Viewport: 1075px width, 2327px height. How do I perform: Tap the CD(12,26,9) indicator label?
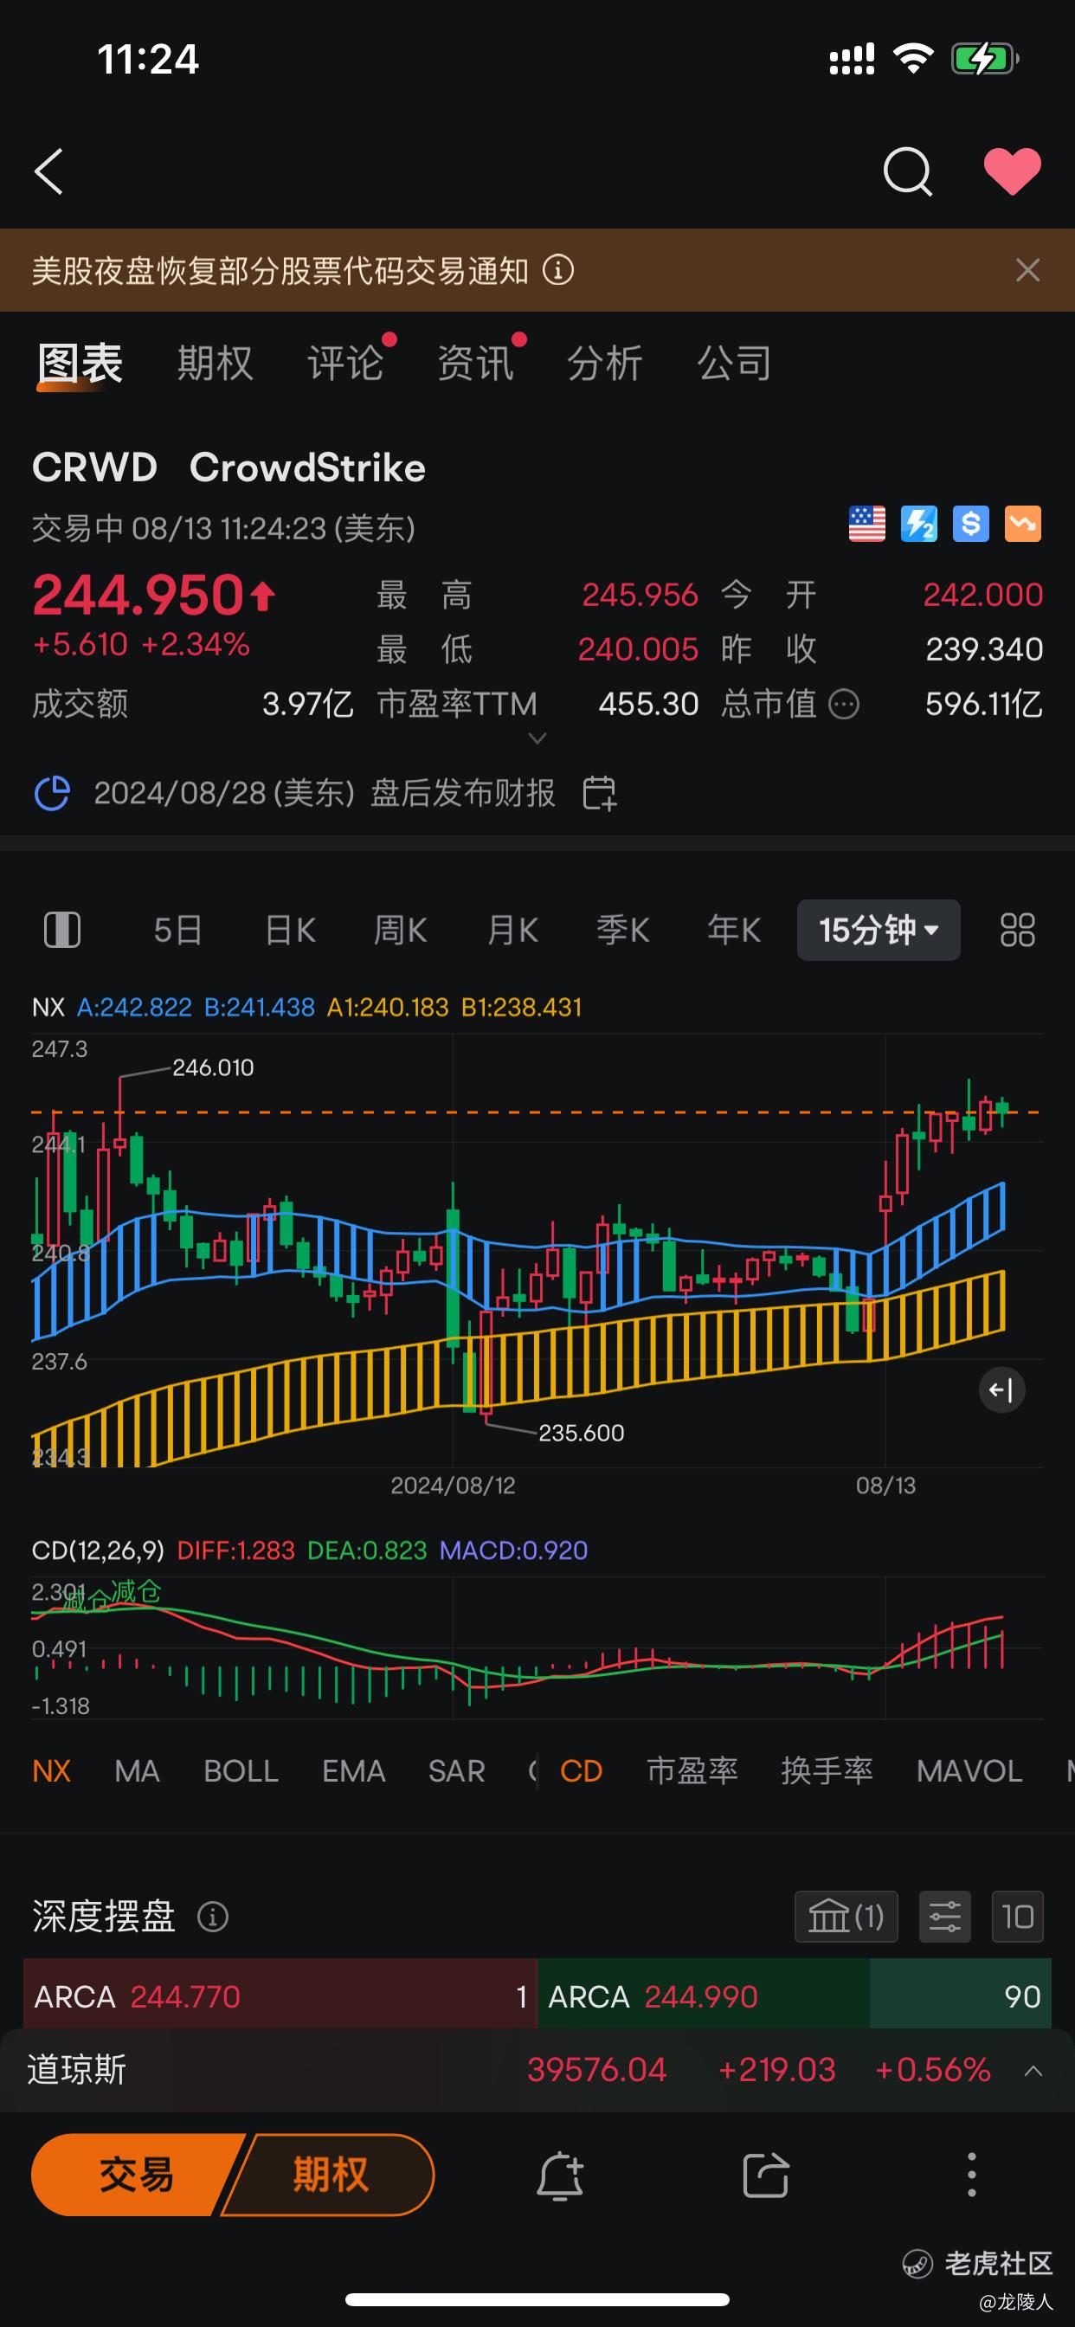point(98,1550)
